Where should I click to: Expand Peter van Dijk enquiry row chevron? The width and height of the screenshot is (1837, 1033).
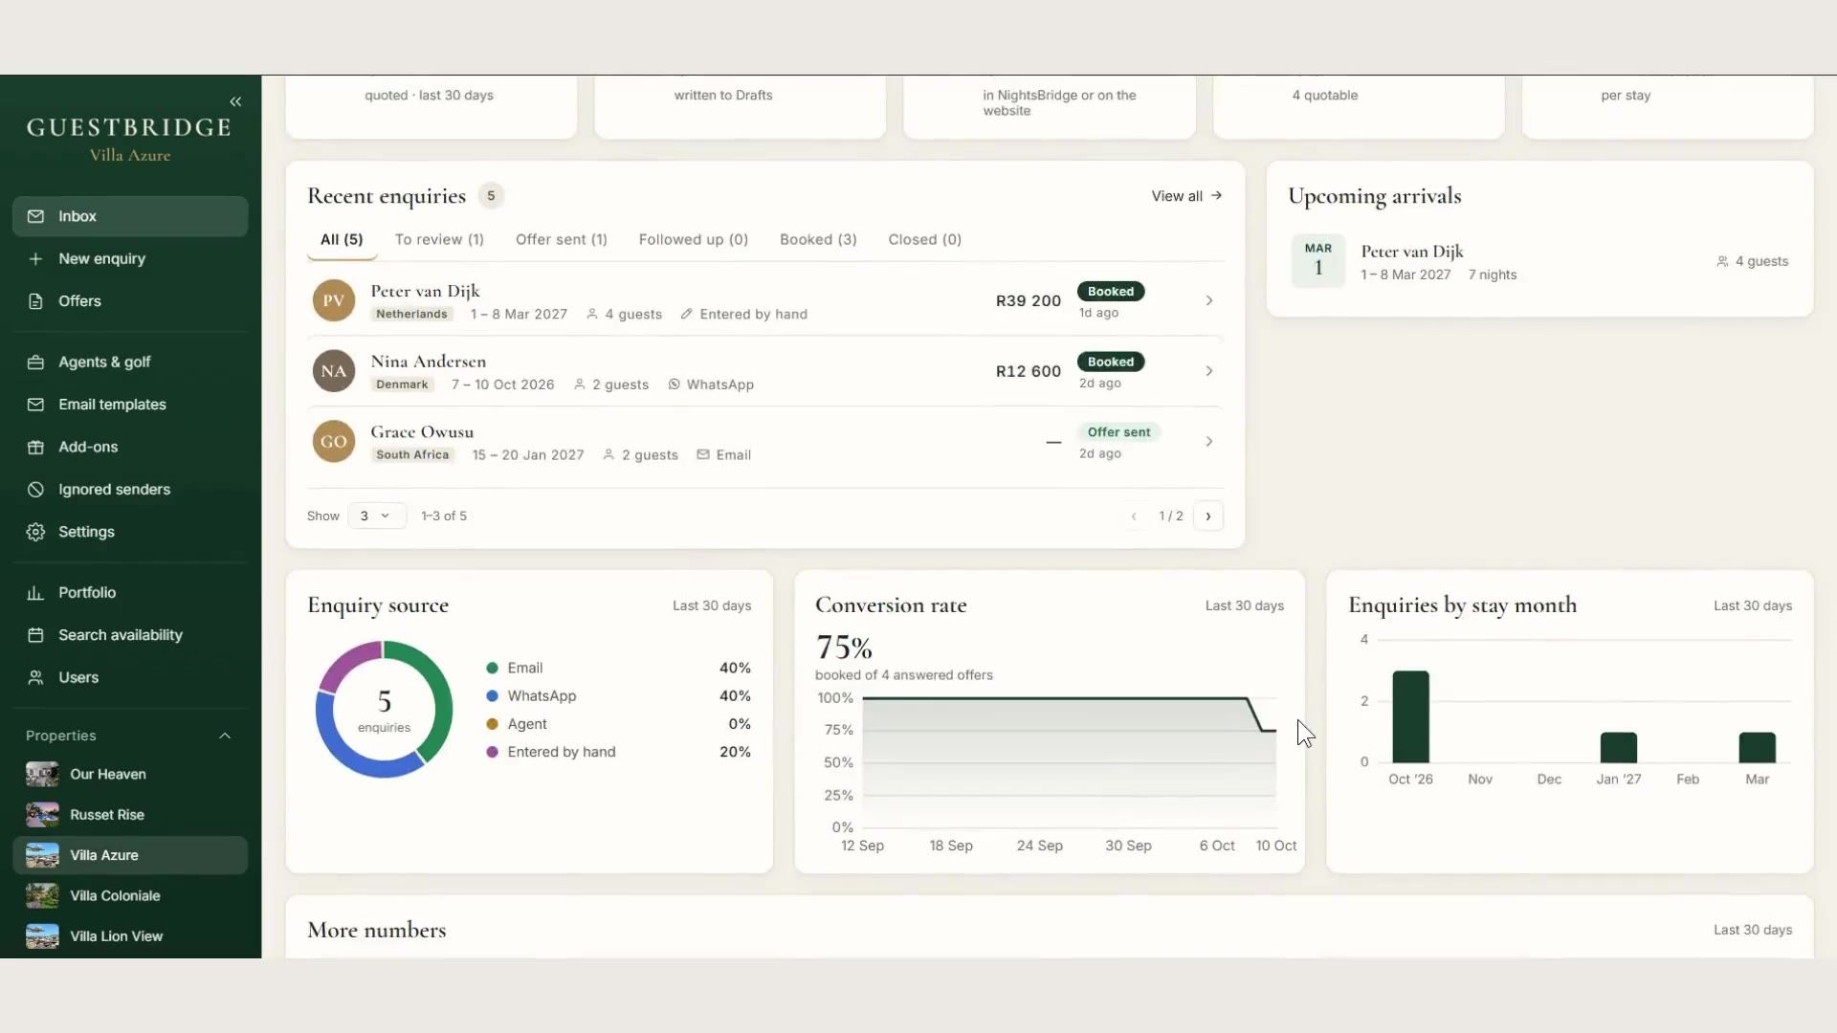(1209, 300)
